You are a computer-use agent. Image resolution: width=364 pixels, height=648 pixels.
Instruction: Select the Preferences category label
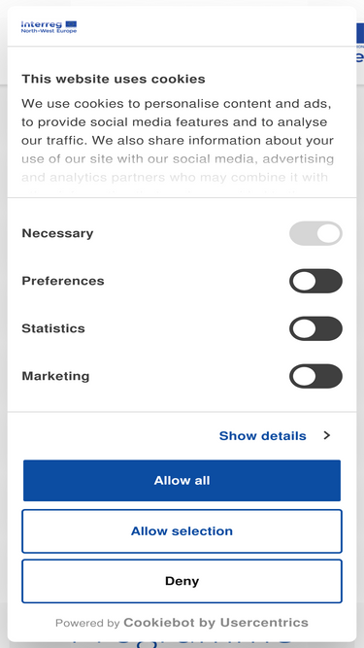click(x=63, y=281)
